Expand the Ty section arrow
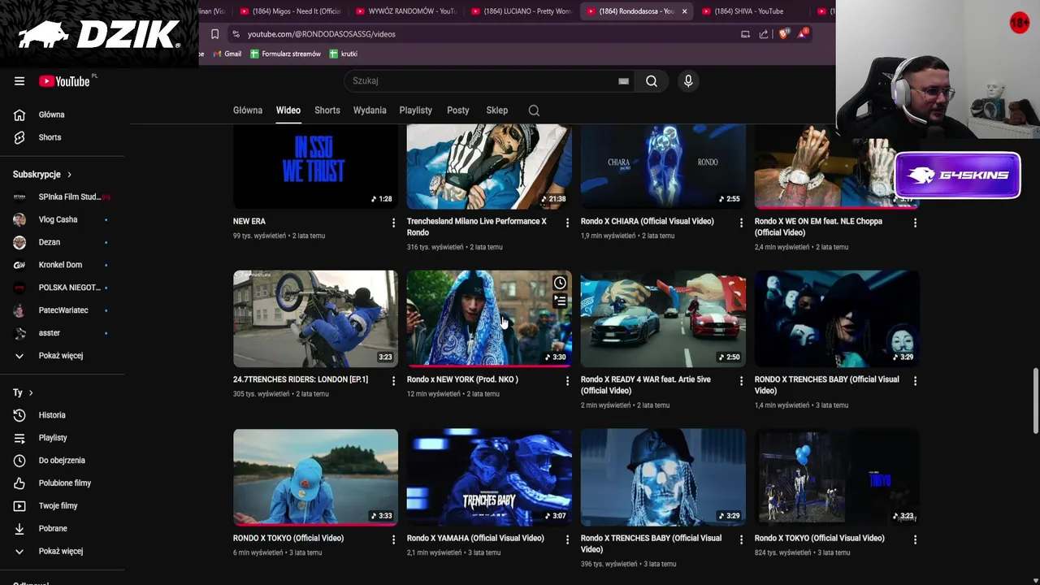The image size is (1040, 585). [x=31, y=393]
